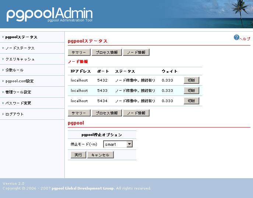This screenshot has height=198, width=253.
Task: Click the status text of the 5434 node
Action: (x=135, y=101)
